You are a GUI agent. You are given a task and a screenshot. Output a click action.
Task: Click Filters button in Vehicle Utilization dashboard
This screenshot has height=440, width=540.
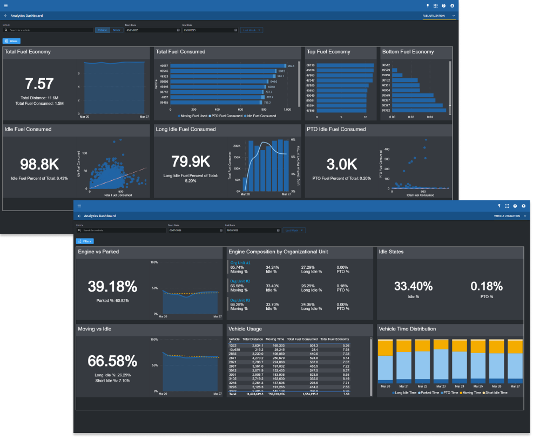click(85, 241)
